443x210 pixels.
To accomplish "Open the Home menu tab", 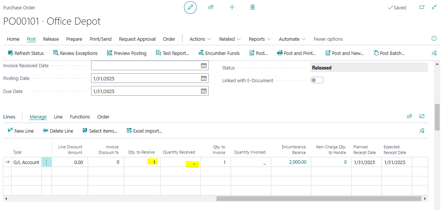I will 13,39.
